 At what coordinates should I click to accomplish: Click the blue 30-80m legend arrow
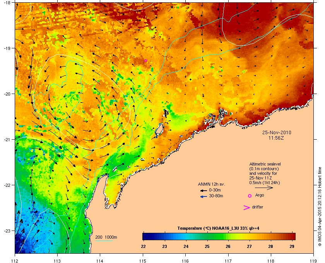[204, 196]
